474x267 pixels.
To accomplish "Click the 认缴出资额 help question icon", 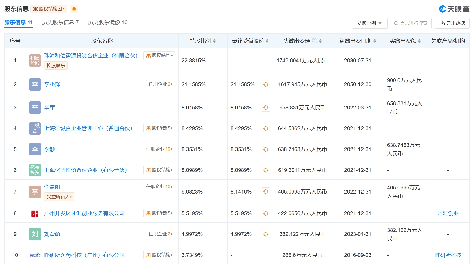I will [315, 41].
